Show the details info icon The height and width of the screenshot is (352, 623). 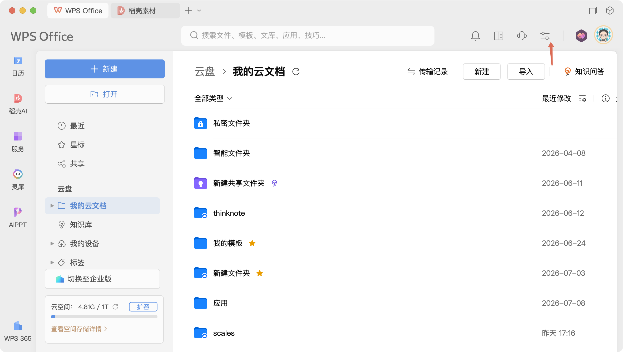605,98
